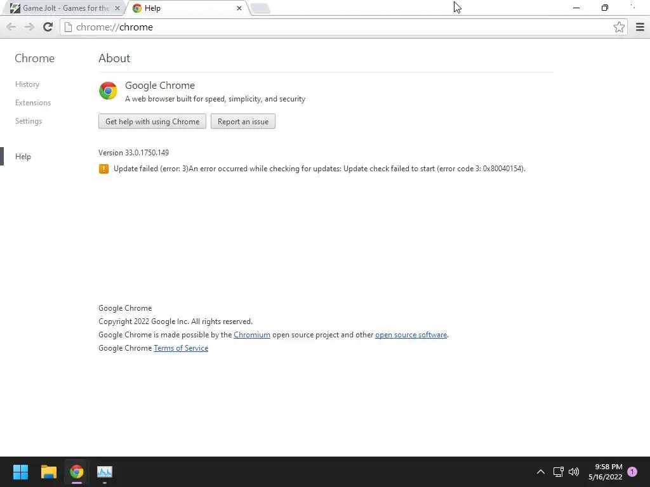Click the Version 33.0.1750.149 text
The image size is (650, 487).
tap(133, 153)
